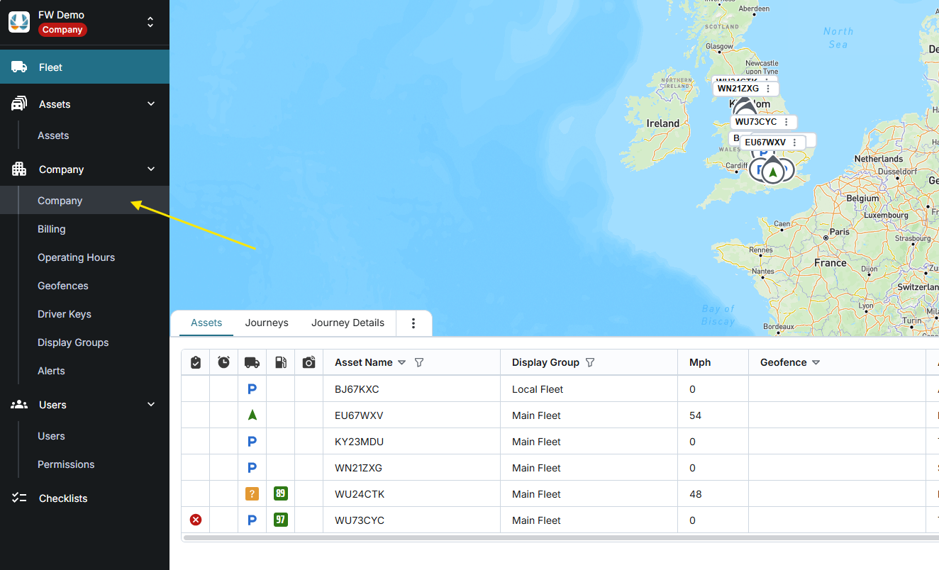Open the more options menu beside tabs
Screen dimensions: 939x570
pos(413,323)
